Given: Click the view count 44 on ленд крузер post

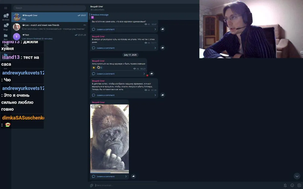Looking at the screenshot, I should 136,69.
